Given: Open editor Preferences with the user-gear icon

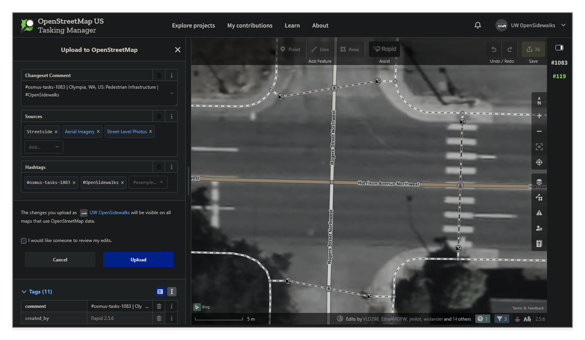Looking at the screenshot, I should pyautogui.click(x=539, y=228).
